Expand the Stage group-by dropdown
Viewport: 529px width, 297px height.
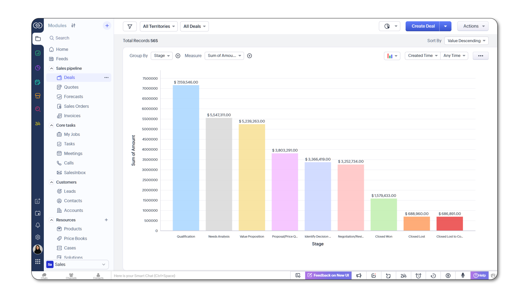click(x=162, y=56)
